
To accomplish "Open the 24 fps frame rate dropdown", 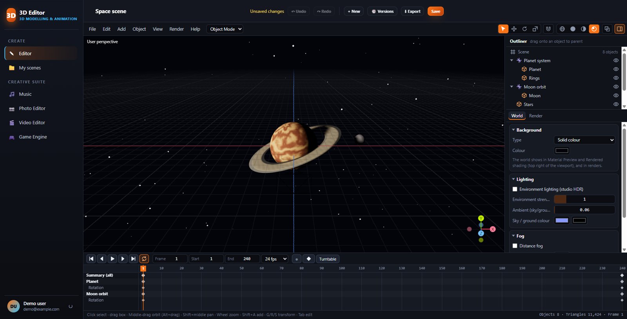I will click(275, 259).
